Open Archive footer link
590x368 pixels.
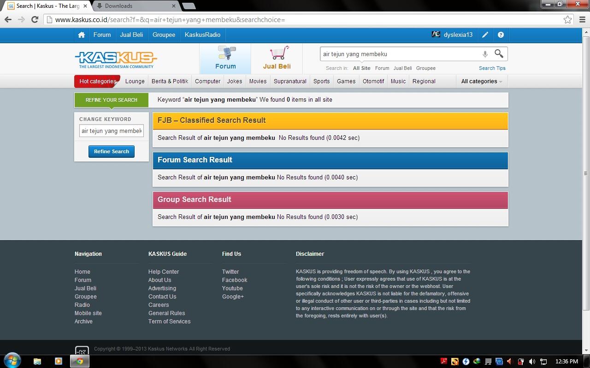click(x=83, y=322)
